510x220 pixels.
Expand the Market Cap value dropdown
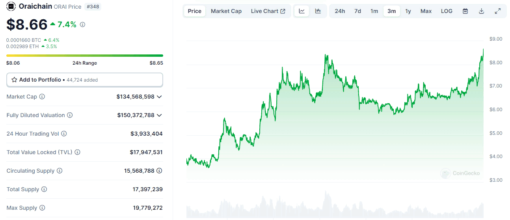[x=159, y=97]
